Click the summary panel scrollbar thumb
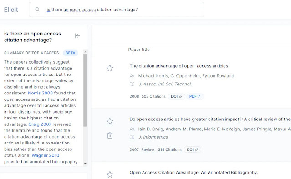The height and width of the screenshot is (179, 291). [85, 90]
